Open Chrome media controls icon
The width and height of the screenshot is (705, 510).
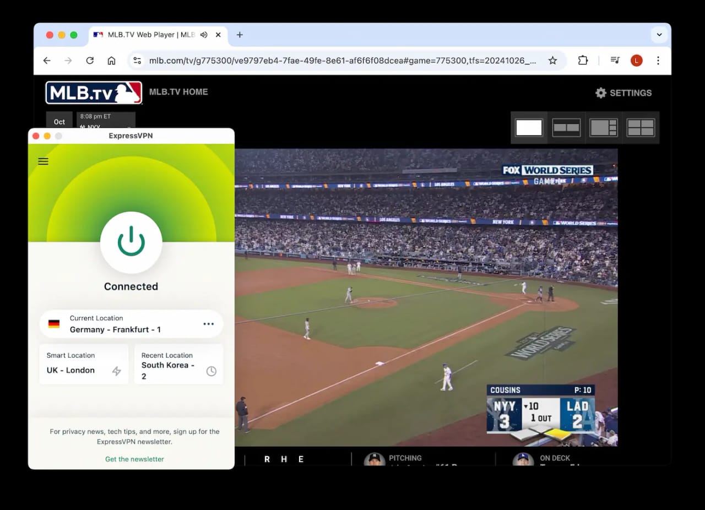click(615, 61)
